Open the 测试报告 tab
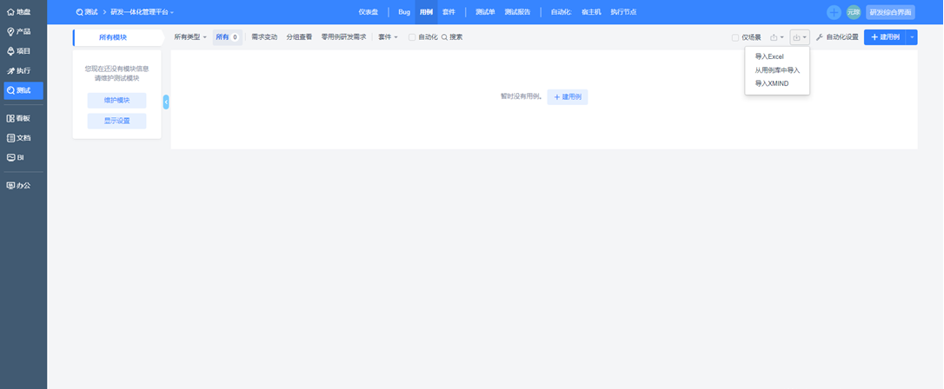 (517, 12)
